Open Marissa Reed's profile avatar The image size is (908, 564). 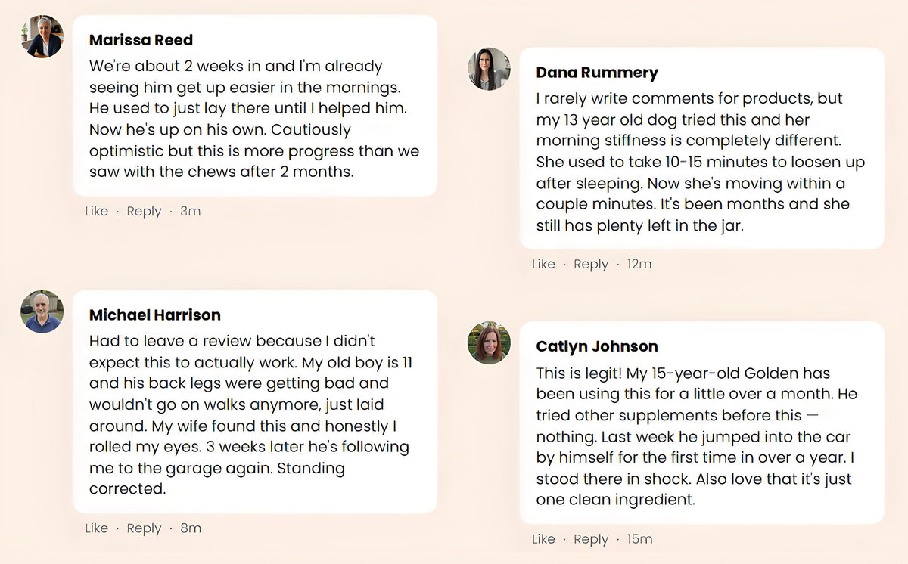42,36
